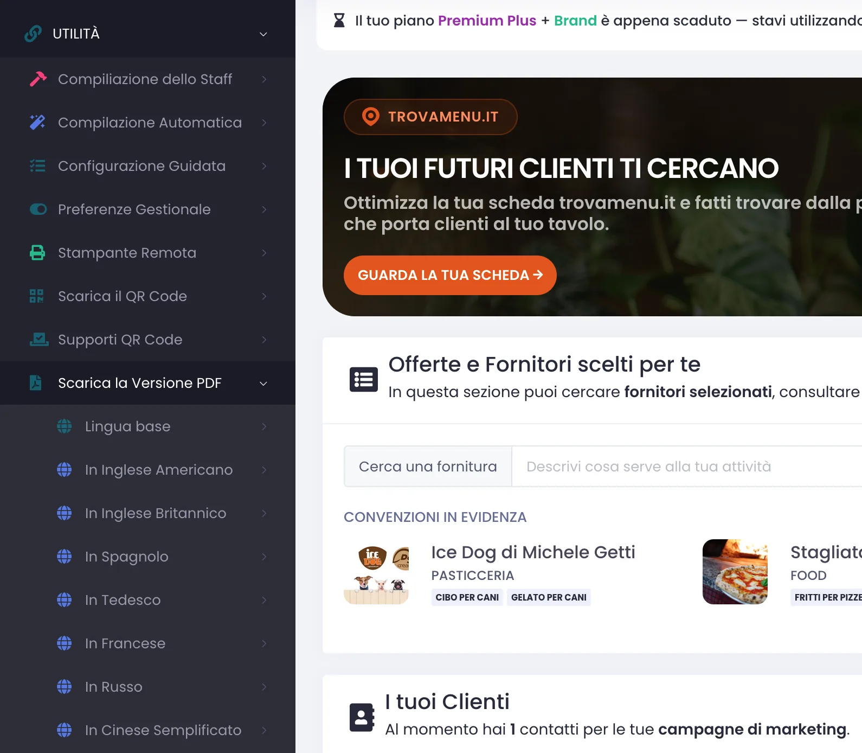The height and width of the screenshot is (753, 862).
Task: Click the location pin icon in TROVAMENU.IT badge
Action: click(371, 117)
